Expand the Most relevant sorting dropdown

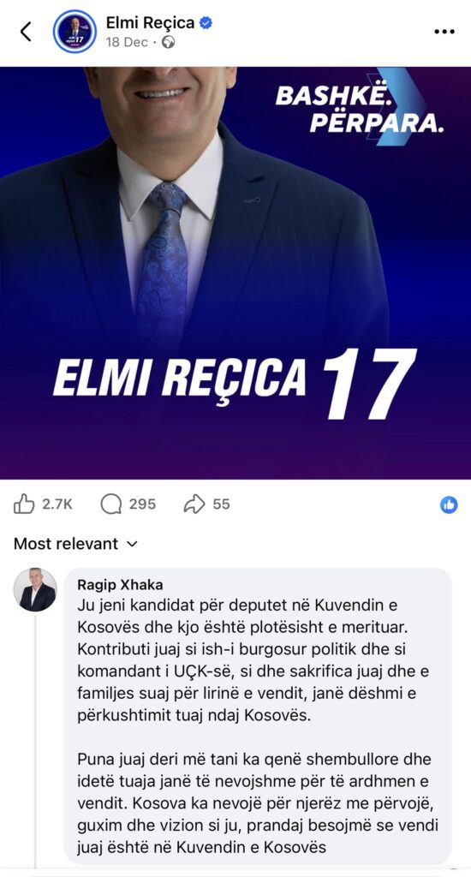pyautogui.click(x=75, y=544)
